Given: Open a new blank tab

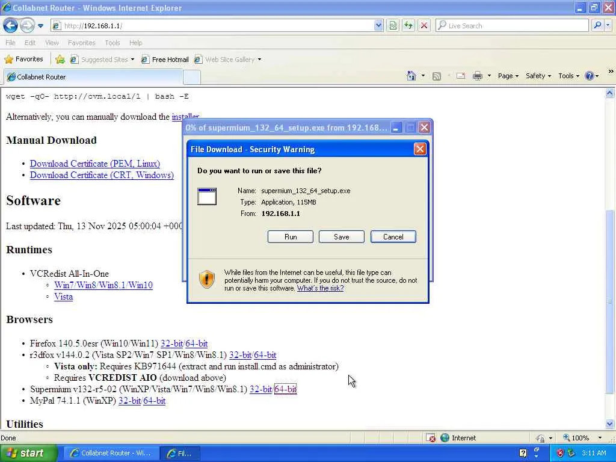Looking at the screenshot, I should click(x=192, y=77).
